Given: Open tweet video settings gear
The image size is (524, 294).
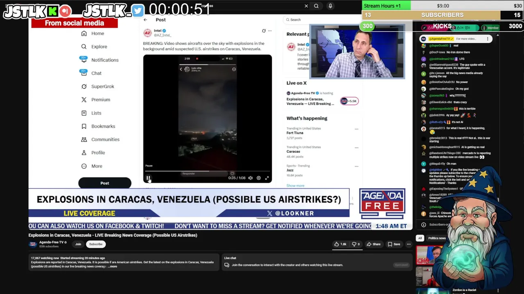Looking at the screenshot, I should (259, 178).
